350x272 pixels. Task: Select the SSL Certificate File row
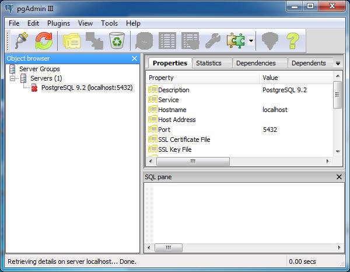click(240, 140)
